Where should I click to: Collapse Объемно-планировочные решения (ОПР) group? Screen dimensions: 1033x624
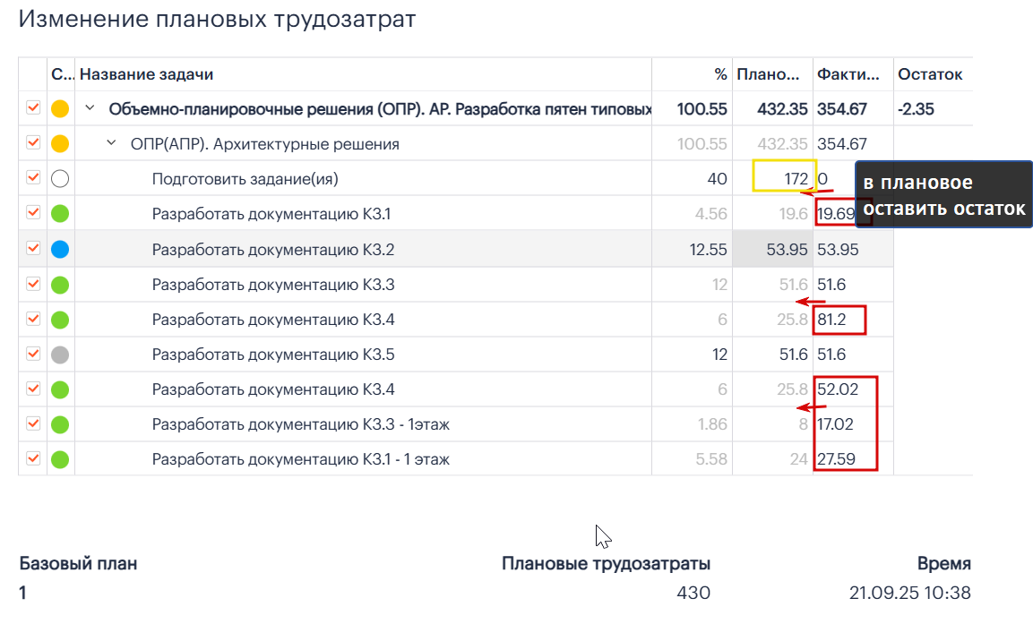pyautogui.click(x=90, y=108)
